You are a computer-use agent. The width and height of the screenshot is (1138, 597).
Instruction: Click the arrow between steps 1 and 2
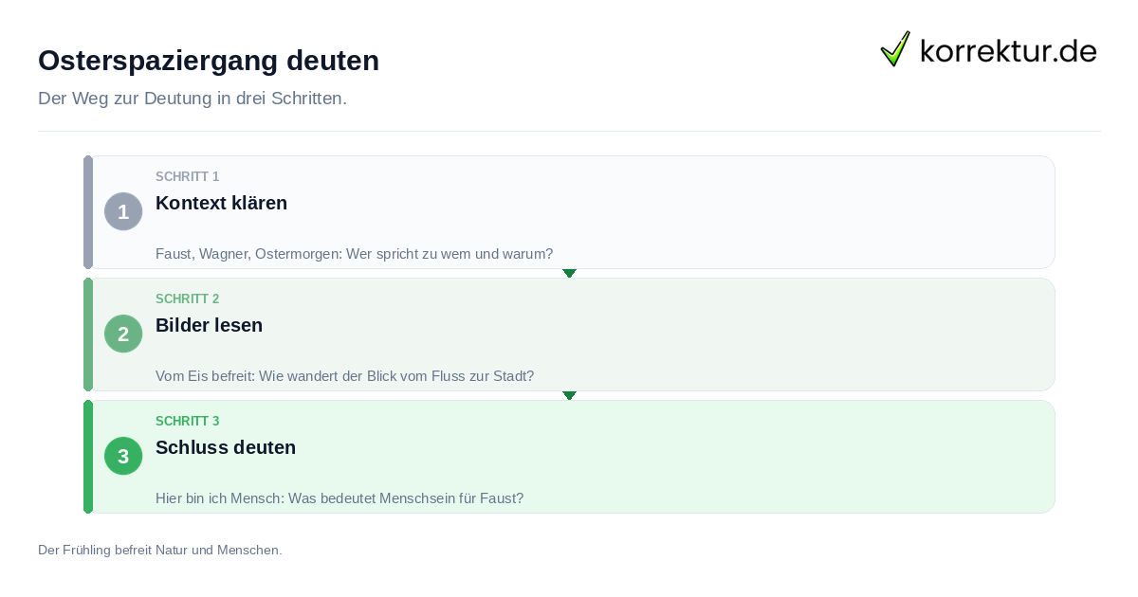pyautogui.click(x=569, y=273)
